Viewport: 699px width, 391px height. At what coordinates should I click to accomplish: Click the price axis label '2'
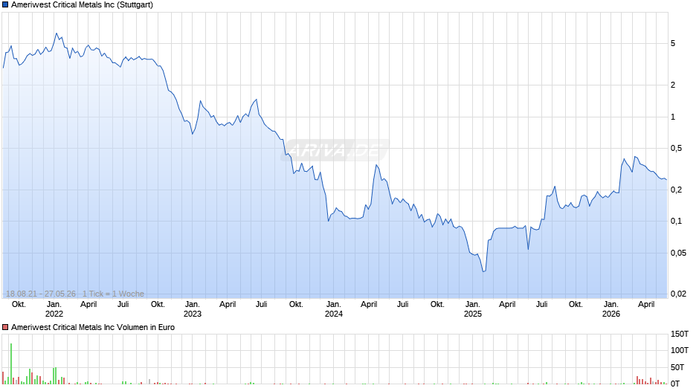click(673, 85)
